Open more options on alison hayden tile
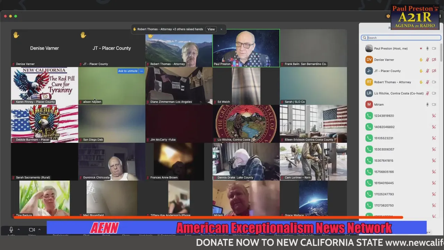This screenshot has height=250, width=444. click(x=141, y=71)
